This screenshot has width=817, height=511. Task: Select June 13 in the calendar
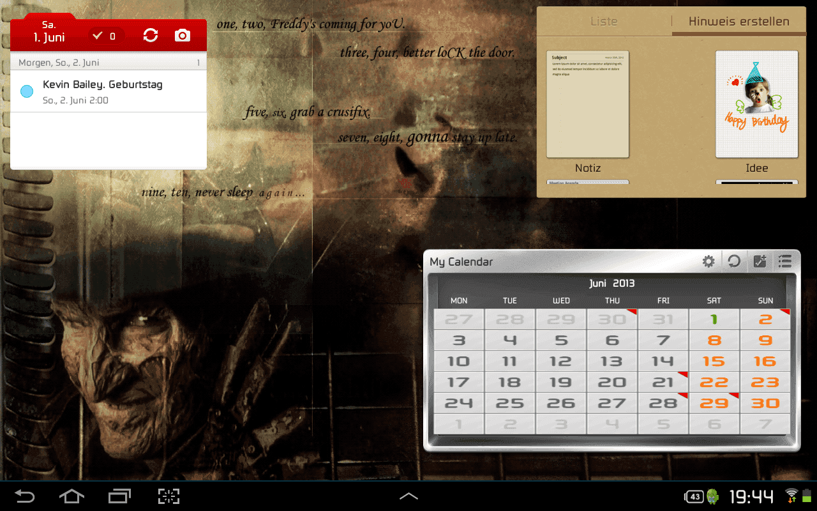click(x=612, y=362)
